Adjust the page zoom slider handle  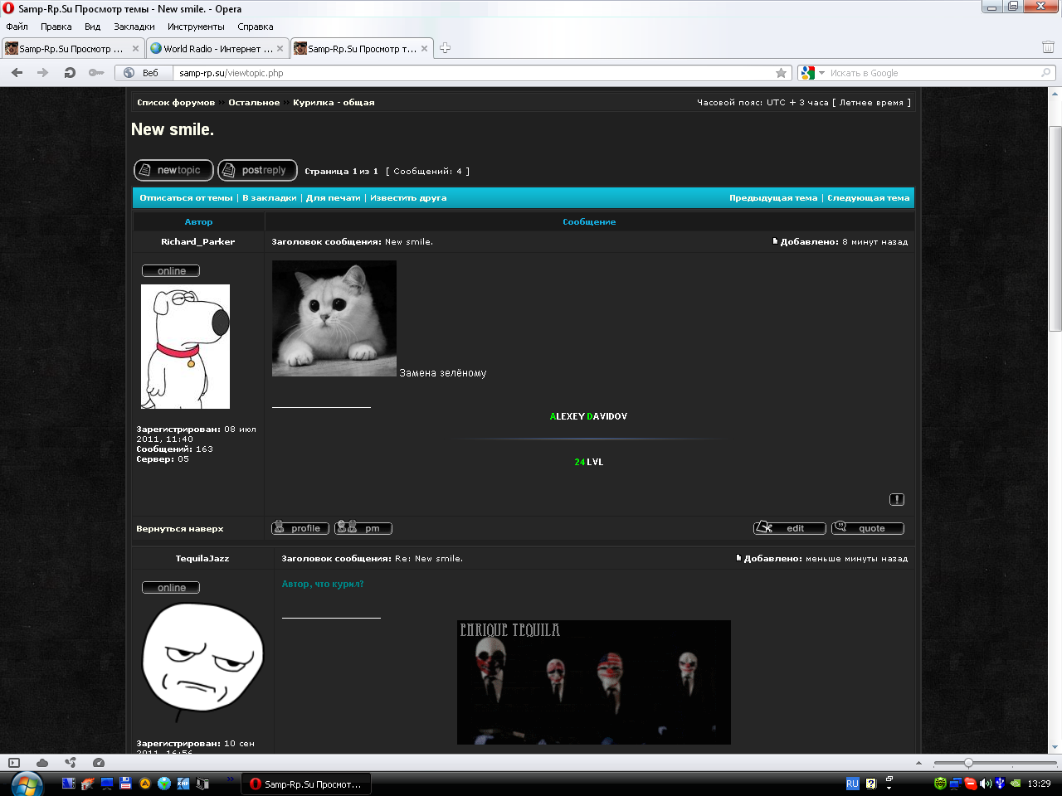coord(968,763)
